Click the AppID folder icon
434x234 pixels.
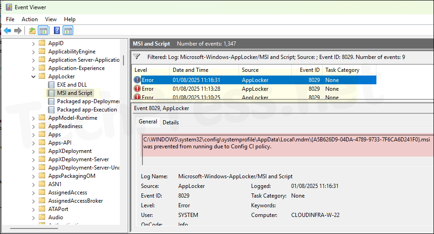click(x=42, y=43)
